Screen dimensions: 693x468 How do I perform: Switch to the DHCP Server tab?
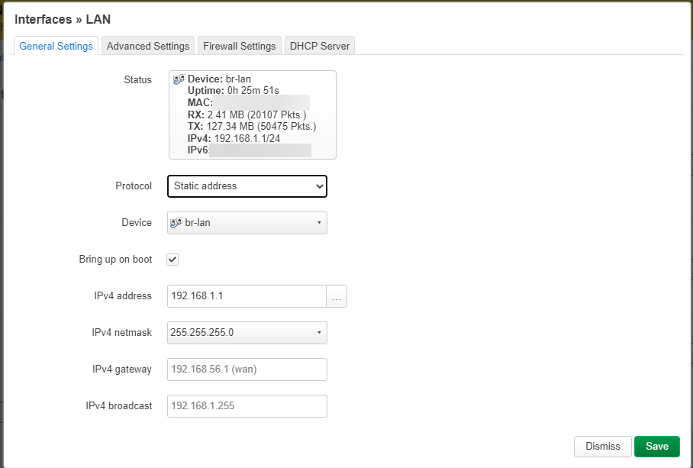point(319,46)
